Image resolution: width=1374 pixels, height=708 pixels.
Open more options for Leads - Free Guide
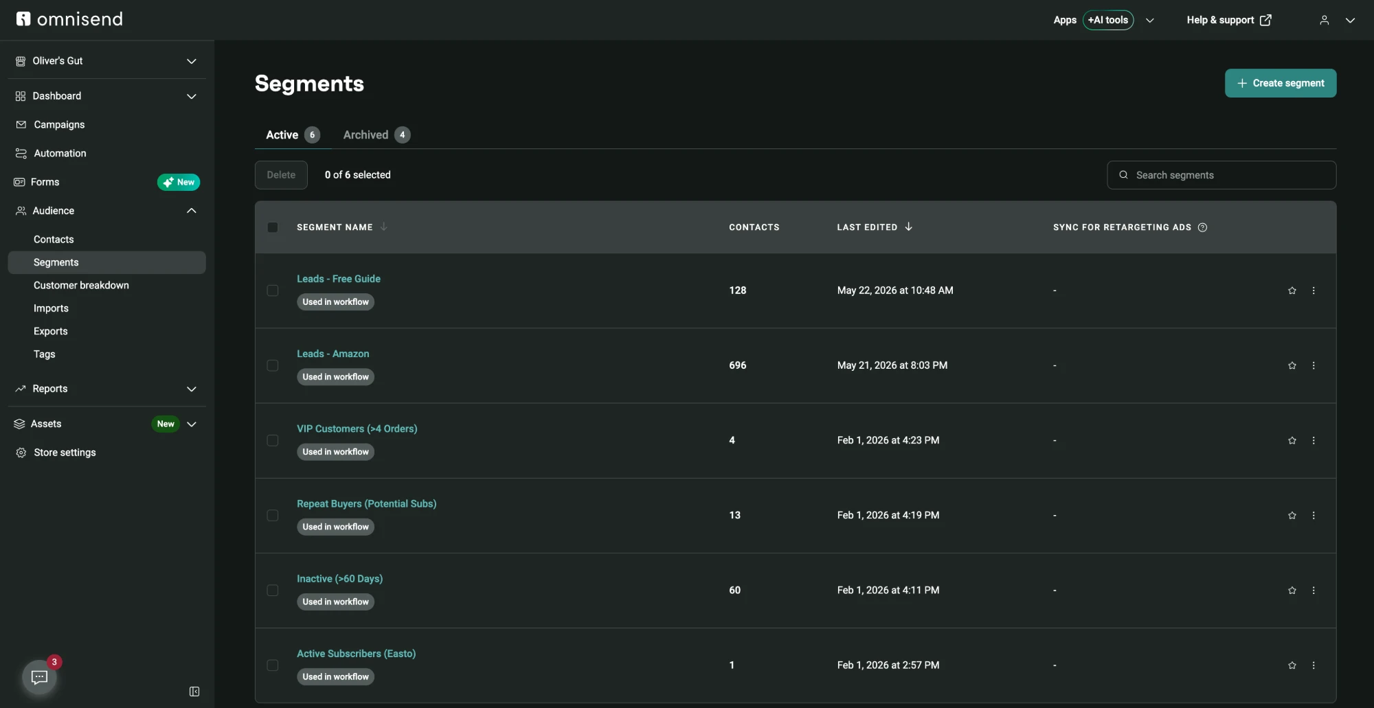(x=1314, y=290)
